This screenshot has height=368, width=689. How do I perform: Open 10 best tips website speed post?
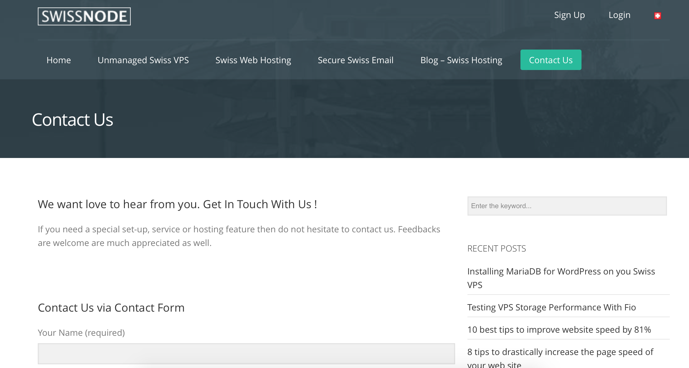[559, 330]
